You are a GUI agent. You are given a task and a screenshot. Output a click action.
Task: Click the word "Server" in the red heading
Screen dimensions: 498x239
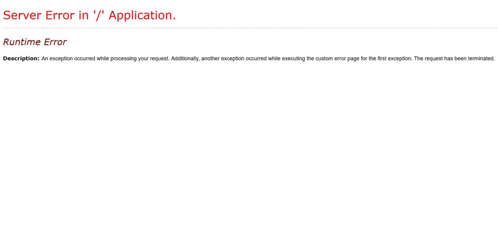point(22,15)
